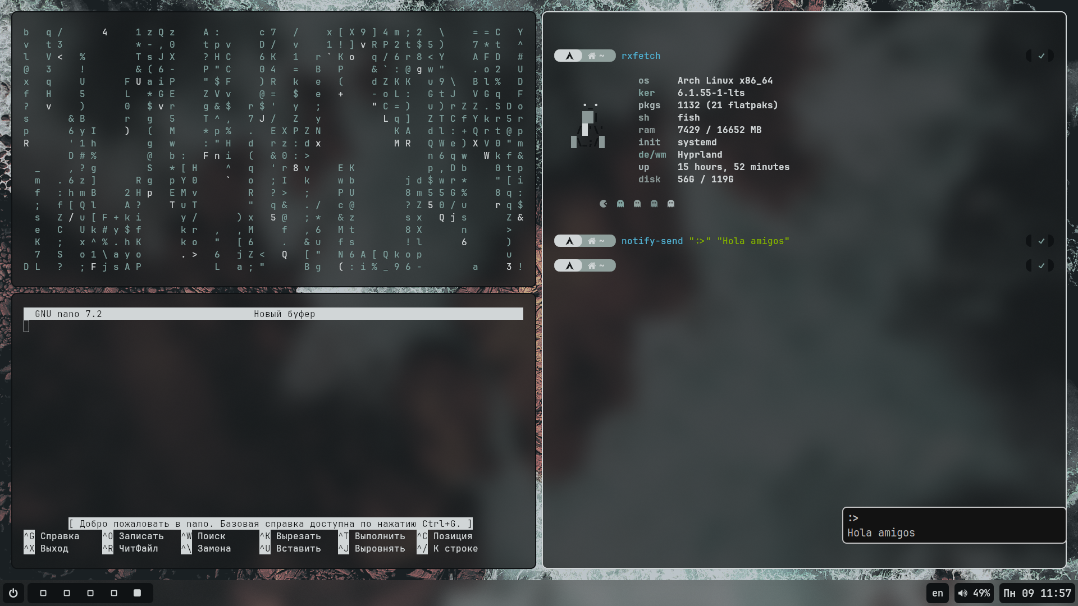Open the clock showing Пн 09 11:57

(x=1037, y=593)
